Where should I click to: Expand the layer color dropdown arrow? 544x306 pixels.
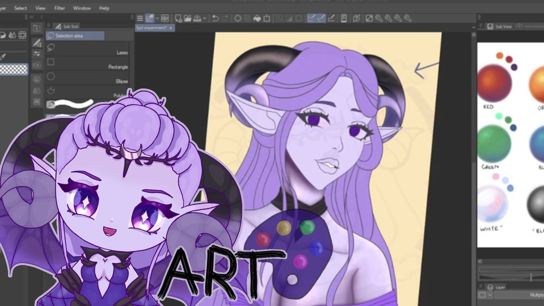tap(490, 295)
